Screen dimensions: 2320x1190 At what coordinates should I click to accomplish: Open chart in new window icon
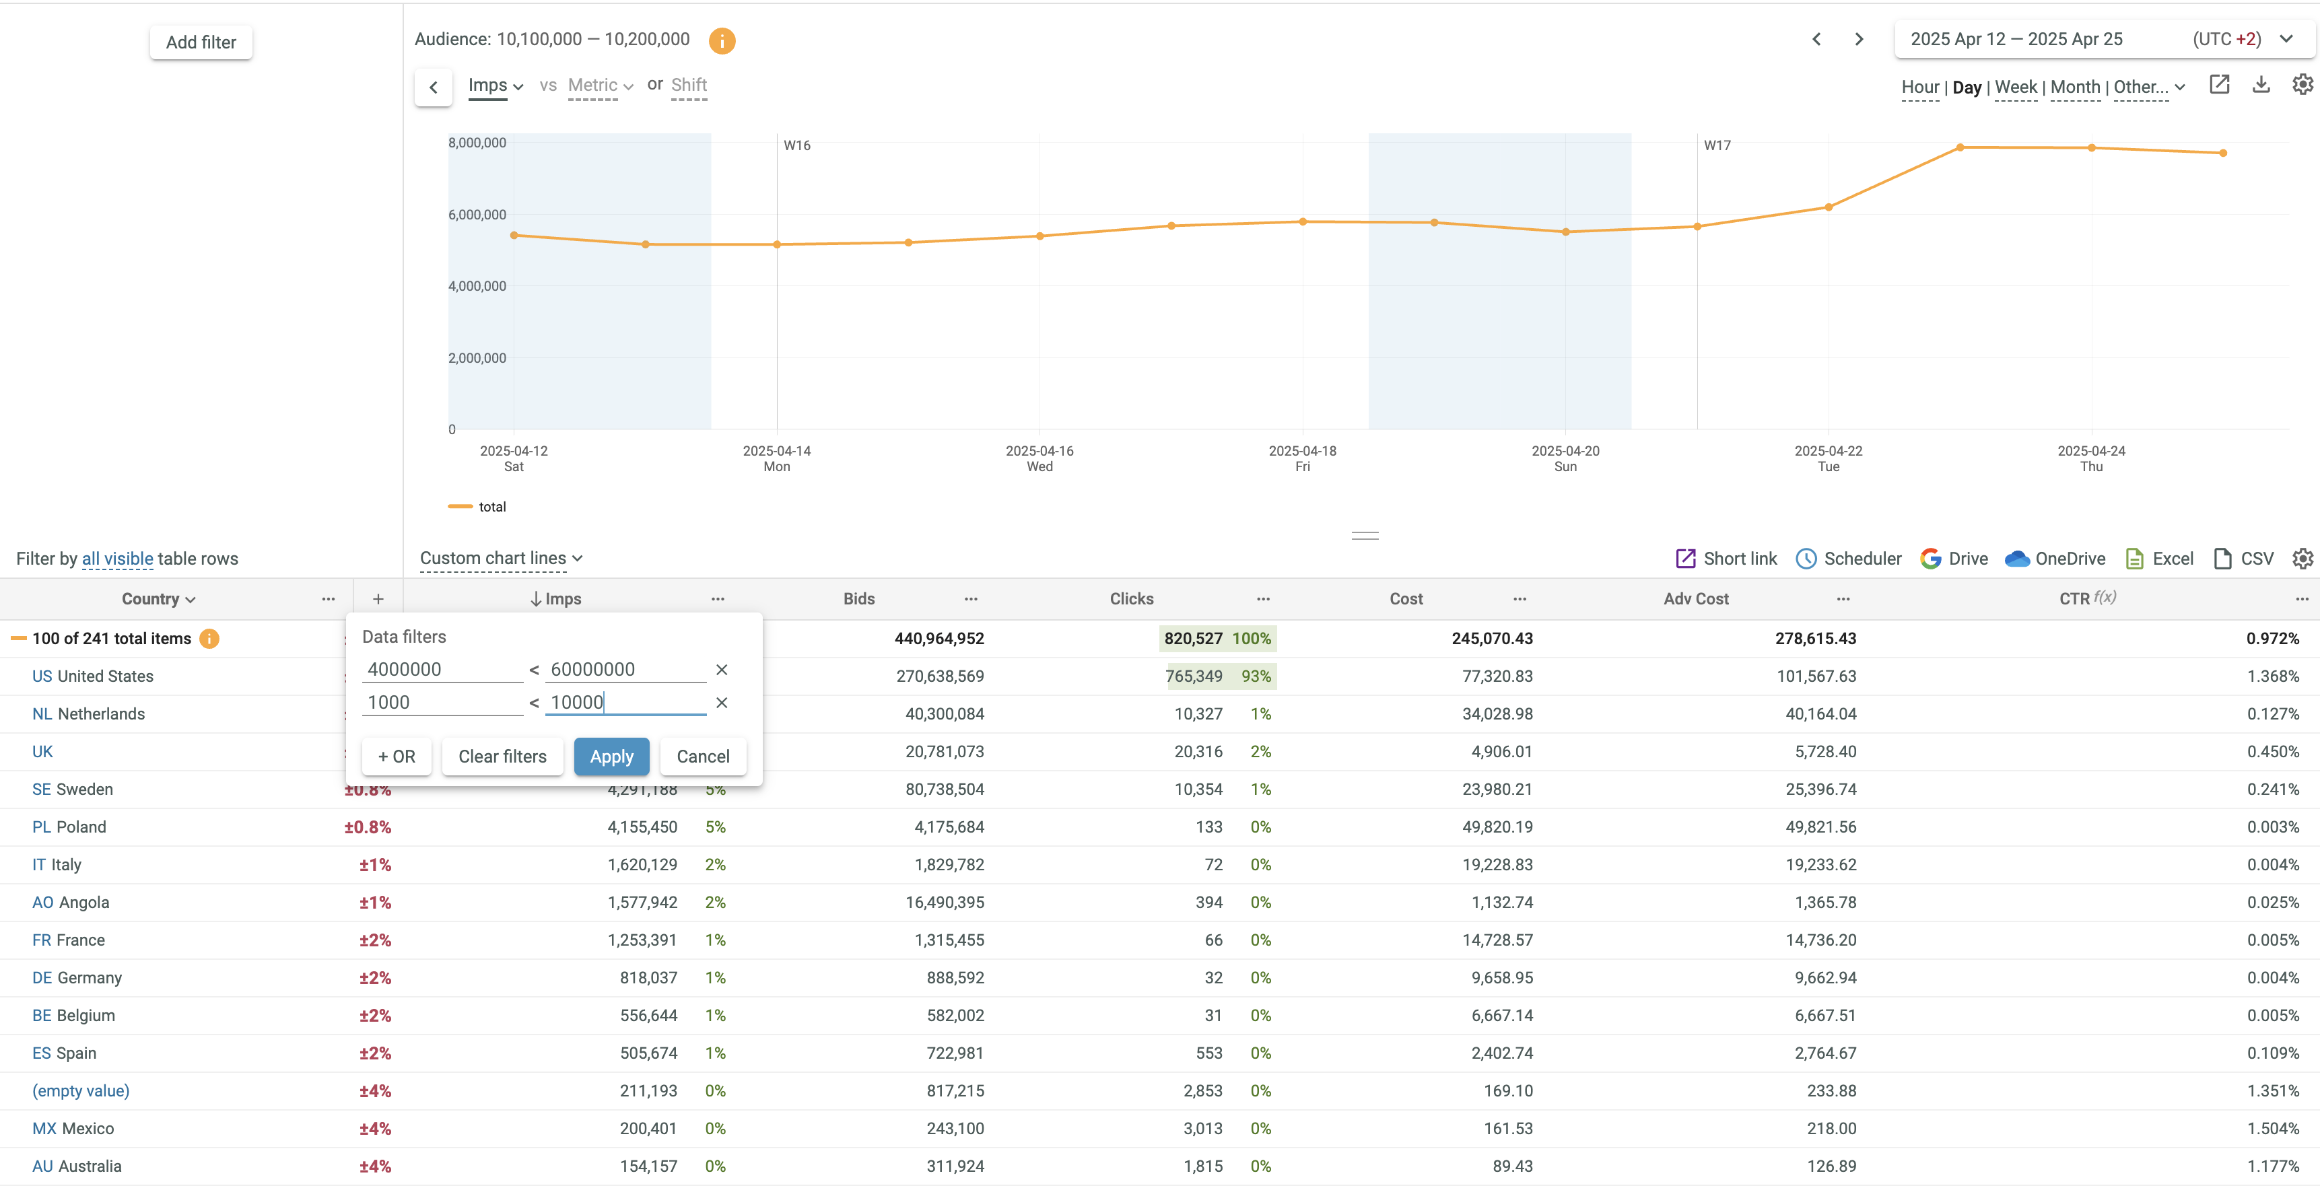2219,85
